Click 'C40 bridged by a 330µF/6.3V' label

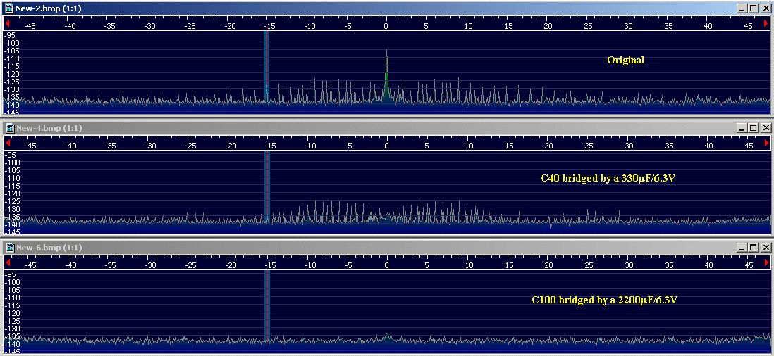tap(608, 178)
